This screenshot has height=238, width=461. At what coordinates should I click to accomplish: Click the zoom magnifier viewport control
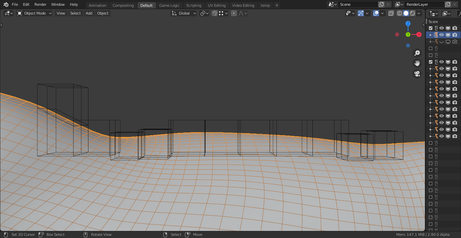pos(417,53)
